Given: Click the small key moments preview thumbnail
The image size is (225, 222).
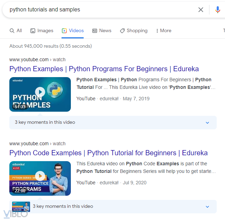Looking at the screenshot, I should click(21, 206).
